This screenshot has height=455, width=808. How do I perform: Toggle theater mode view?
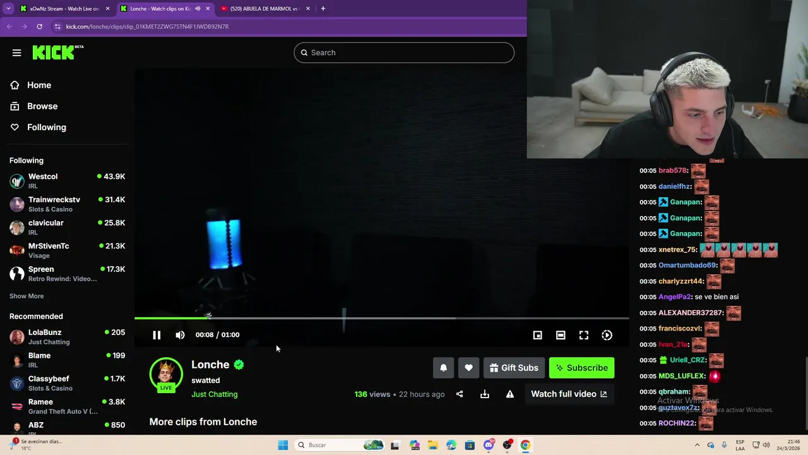561,336
